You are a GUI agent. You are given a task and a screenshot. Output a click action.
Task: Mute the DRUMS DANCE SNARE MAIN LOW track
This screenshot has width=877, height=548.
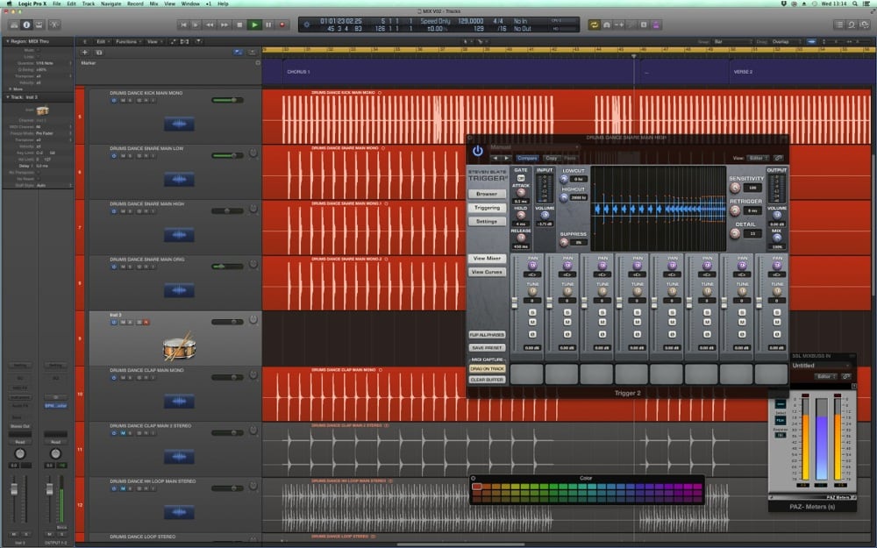pyautogui.click(x=123, y=156)
